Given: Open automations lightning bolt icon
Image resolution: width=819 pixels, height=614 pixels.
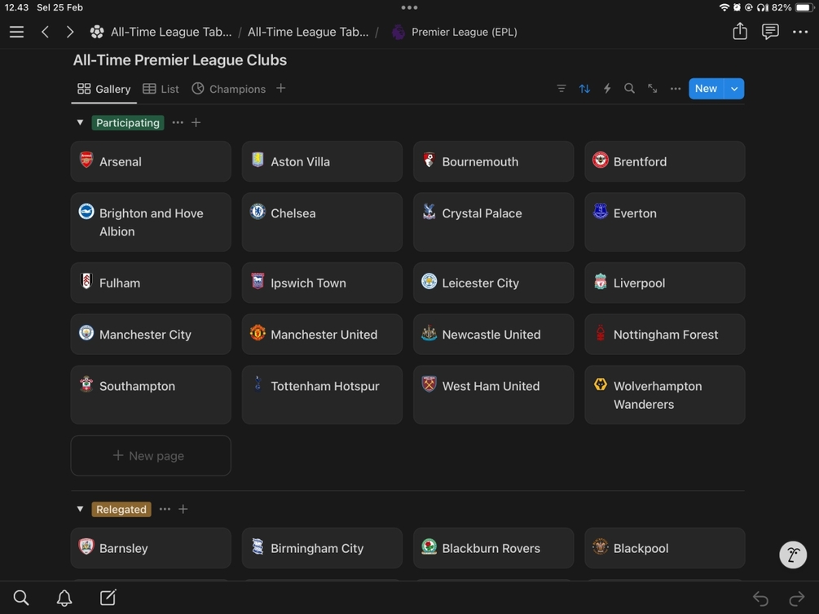Looking at the screenshot, I should coord(607,89).
